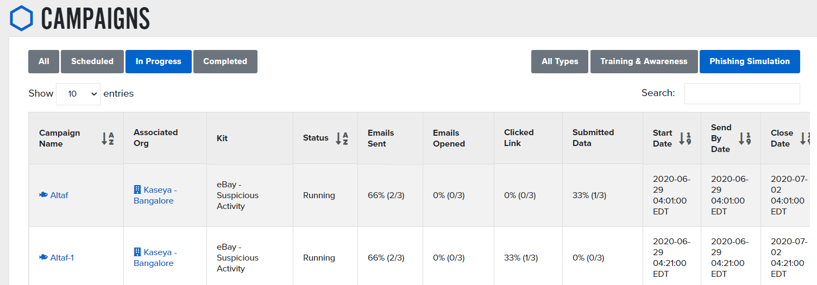Click the fish icon beside Altaf
The width and height of the screenshot is (817, 285).
[43, 195]
